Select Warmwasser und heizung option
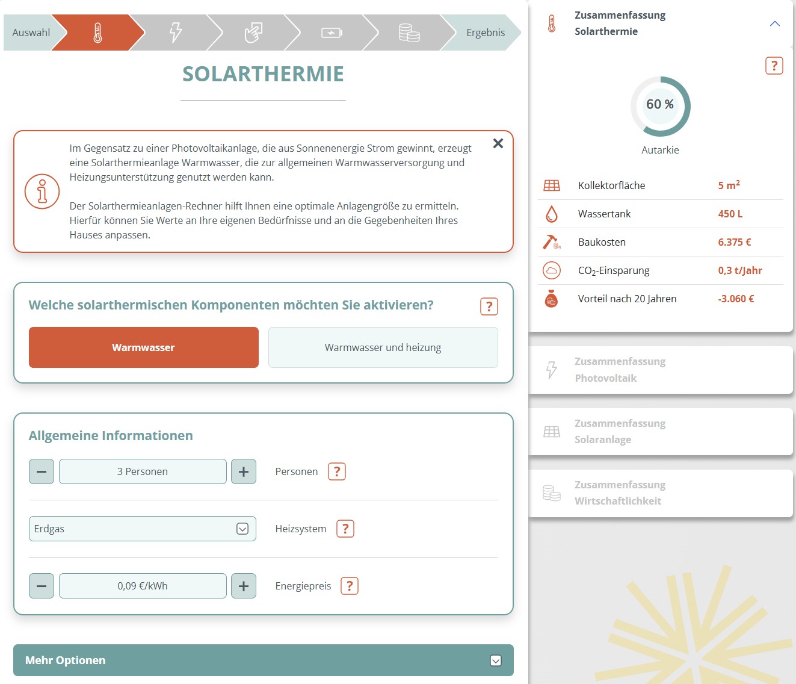This screenshot has height=684, width=796. (x=383, y=347)
